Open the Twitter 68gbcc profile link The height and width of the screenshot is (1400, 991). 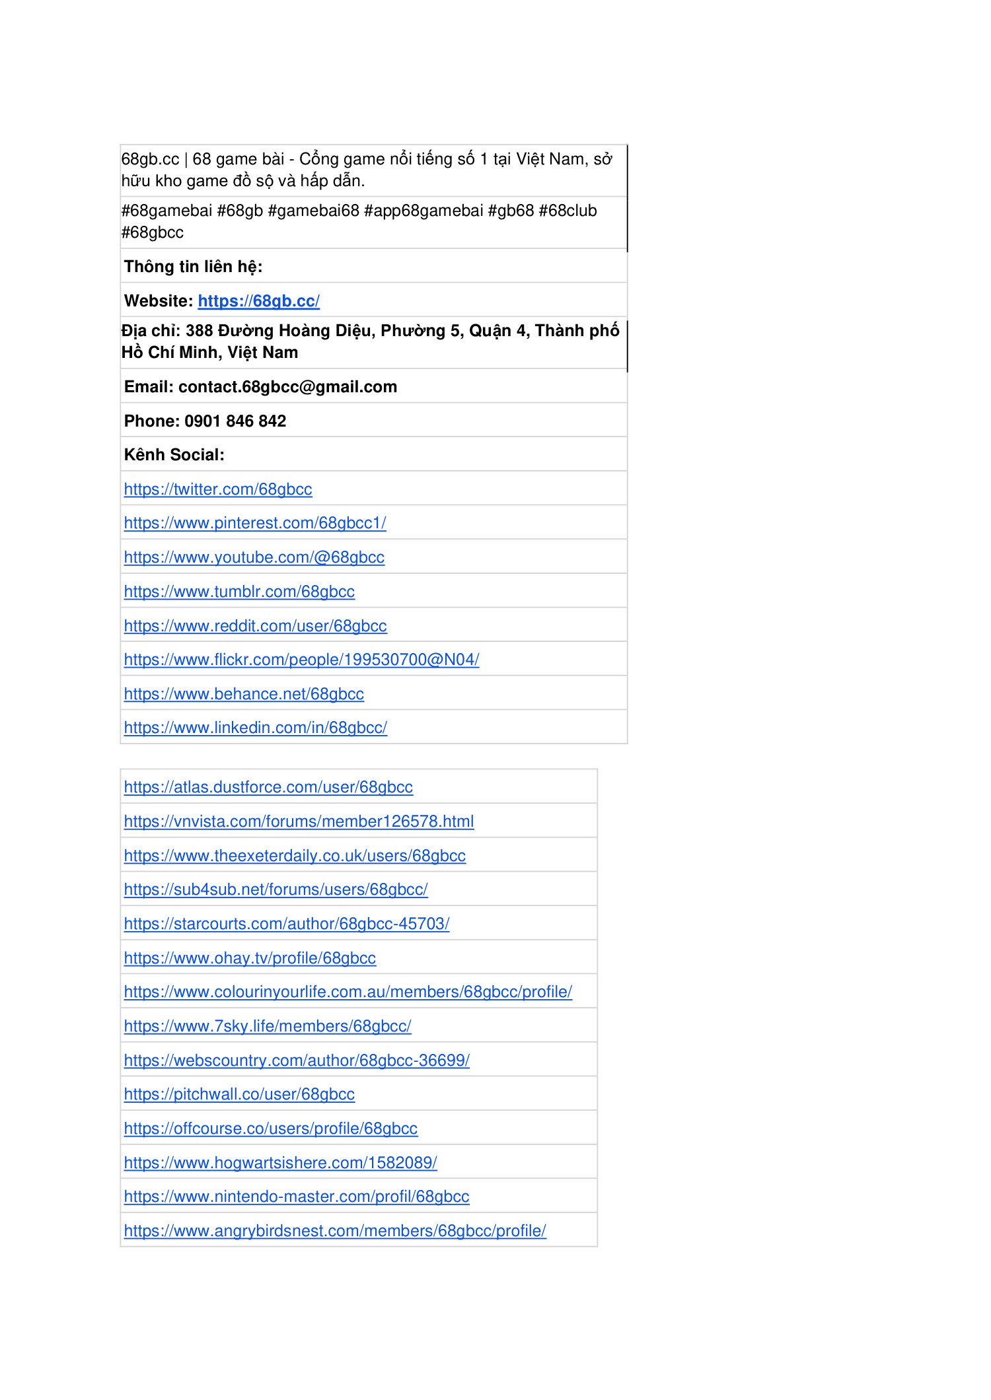pos(218,489)
